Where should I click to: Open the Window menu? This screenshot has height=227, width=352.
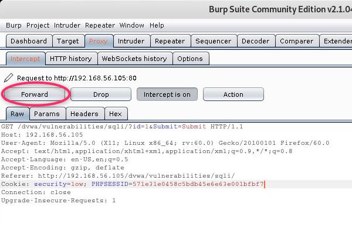tap(132, 25)
